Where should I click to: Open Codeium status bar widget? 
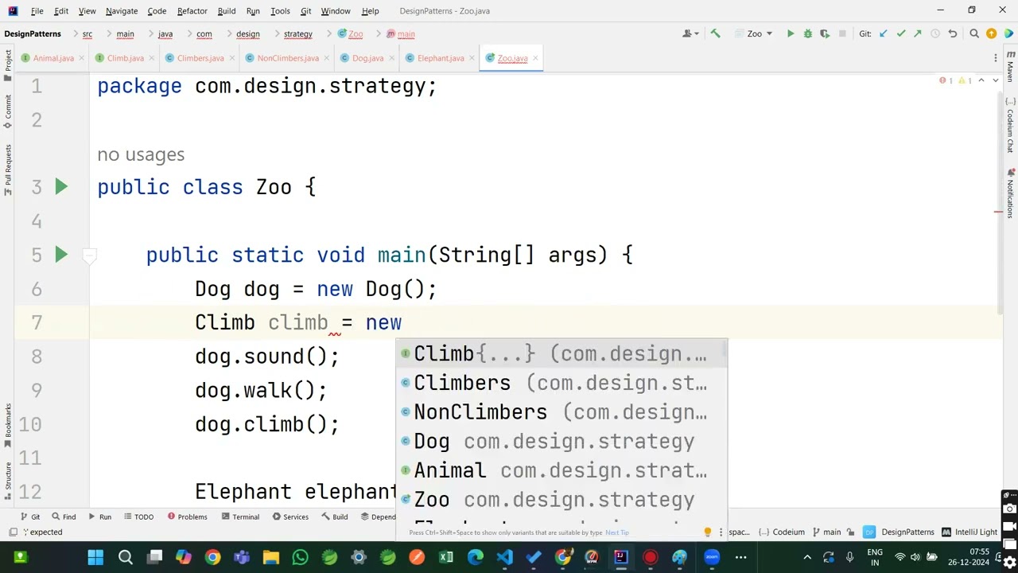[x=782, y=532]
